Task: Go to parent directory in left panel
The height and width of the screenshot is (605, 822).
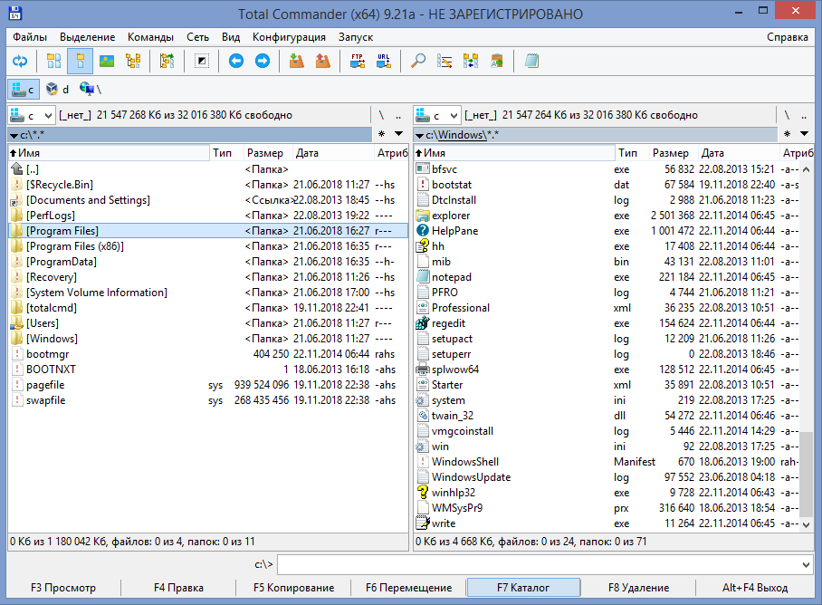Action: point(398,115)
